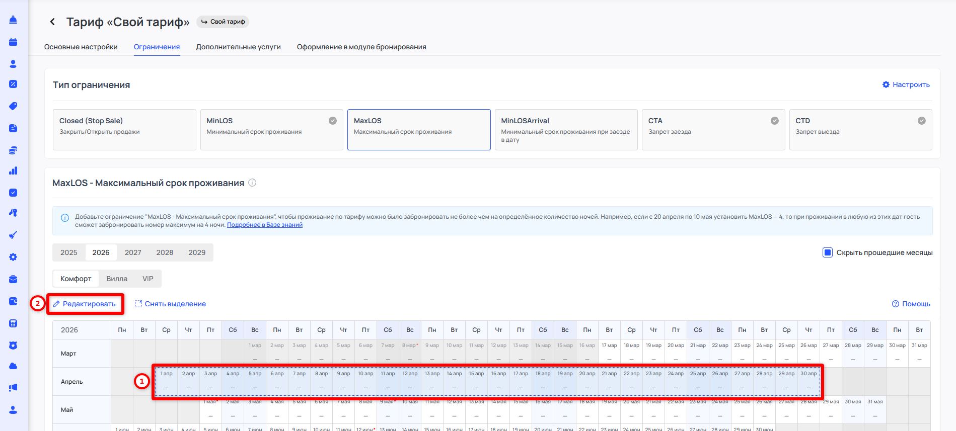Open the 'Дополнительные услуги' tab
The image size is (956, 431).
(x=238, y=47)
